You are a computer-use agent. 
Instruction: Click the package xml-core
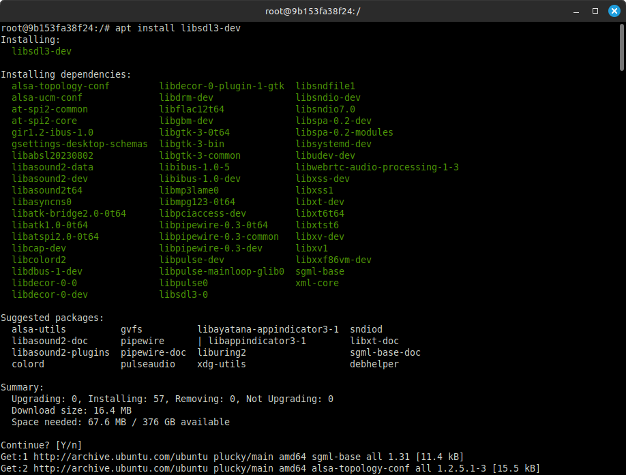(317, 282)
